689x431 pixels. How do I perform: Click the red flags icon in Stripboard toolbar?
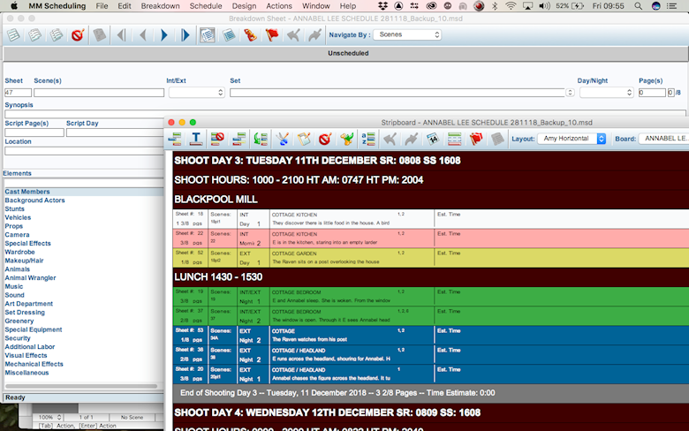[x=476, y=139]
